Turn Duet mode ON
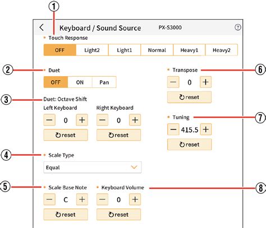Viewport: 266px width, 228px height. click(x=80, y=82)
